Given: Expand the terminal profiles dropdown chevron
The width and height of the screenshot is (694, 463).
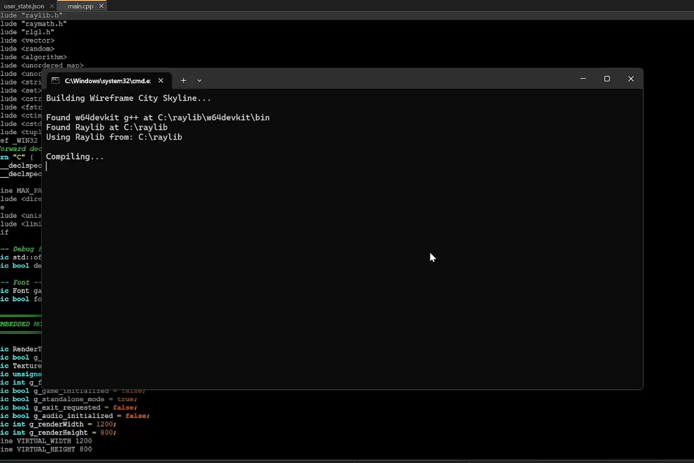Looking at the screenshot, I should (199, 81).
